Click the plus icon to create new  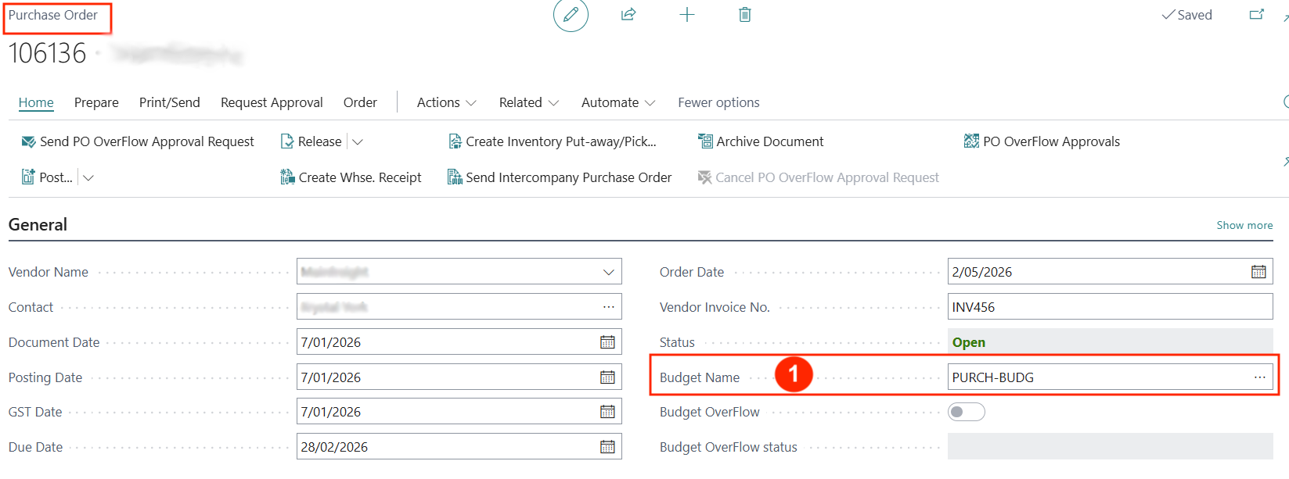(x=686, y=15)
